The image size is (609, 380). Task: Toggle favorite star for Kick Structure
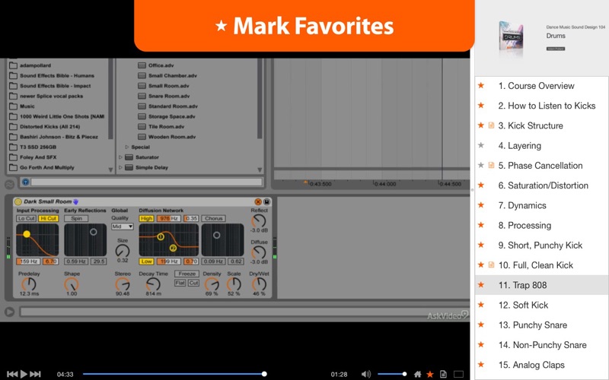tap(481, 125)
